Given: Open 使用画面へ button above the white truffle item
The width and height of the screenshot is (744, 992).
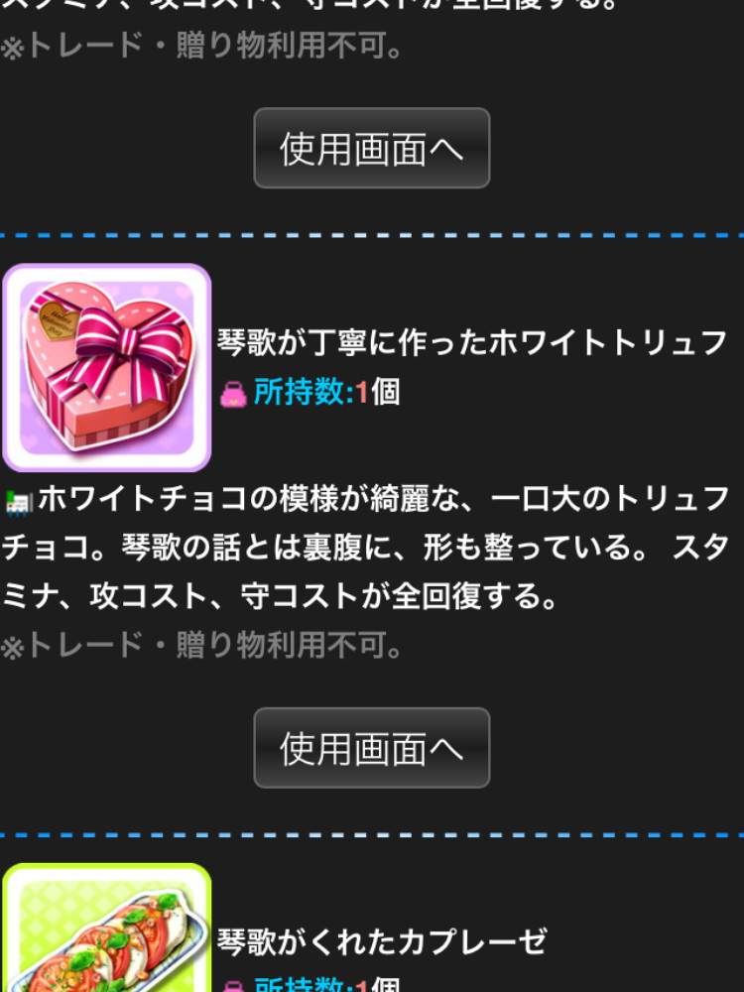Looking at the screenshot, I should [372, 148].
